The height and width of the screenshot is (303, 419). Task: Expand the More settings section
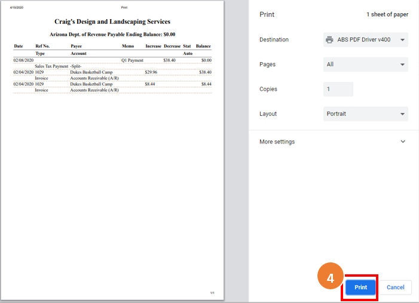[333, 142]
